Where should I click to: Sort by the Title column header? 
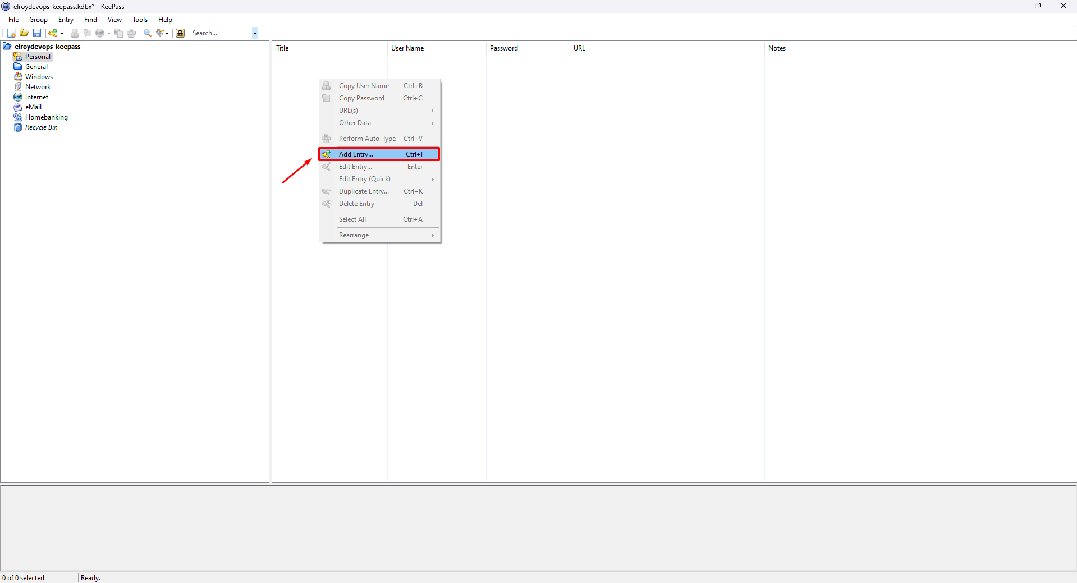coord(330,48)
